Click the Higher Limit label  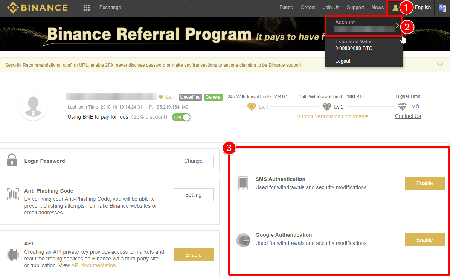[x=408, y=96]
